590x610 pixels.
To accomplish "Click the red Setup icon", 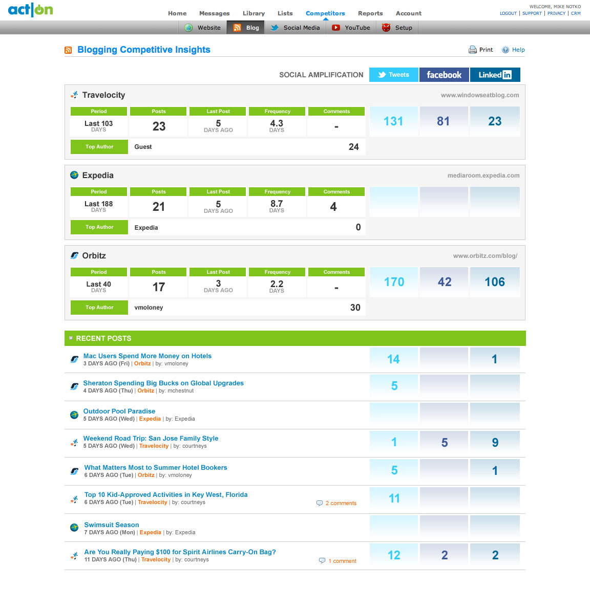I will coord(386,28).
